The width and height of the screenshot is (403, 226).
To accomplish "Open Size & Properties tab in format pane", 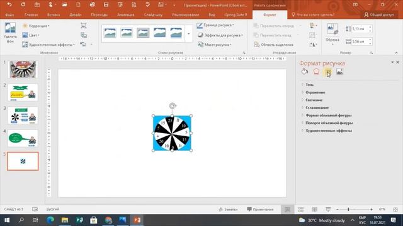I will coord(328,72).
